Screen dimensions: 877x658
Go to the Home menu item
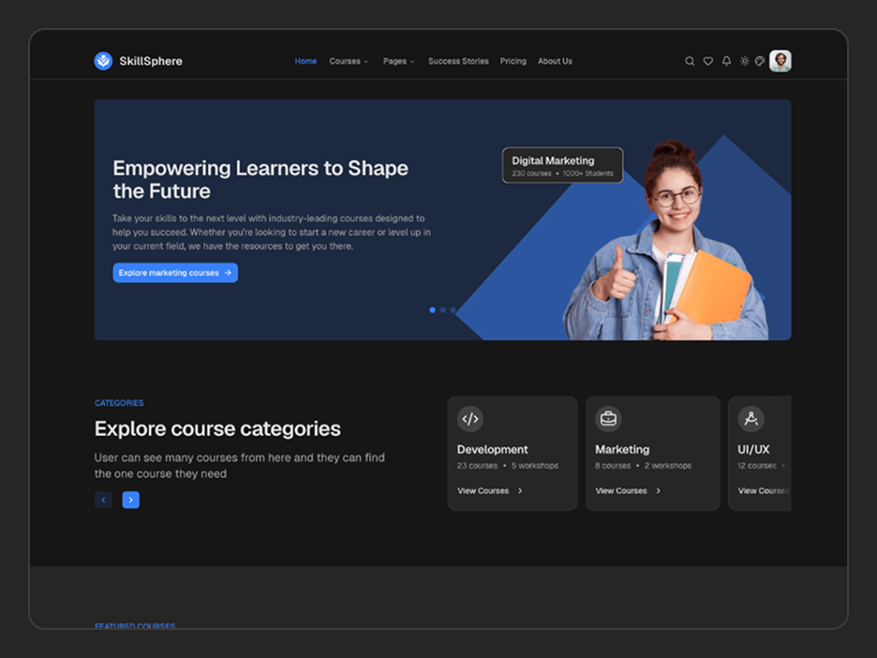pos(305,61)
